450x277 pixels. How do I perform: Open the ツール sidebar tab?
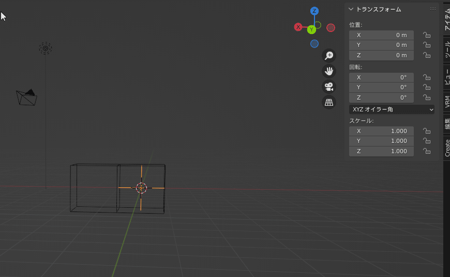tap(447, 50)
